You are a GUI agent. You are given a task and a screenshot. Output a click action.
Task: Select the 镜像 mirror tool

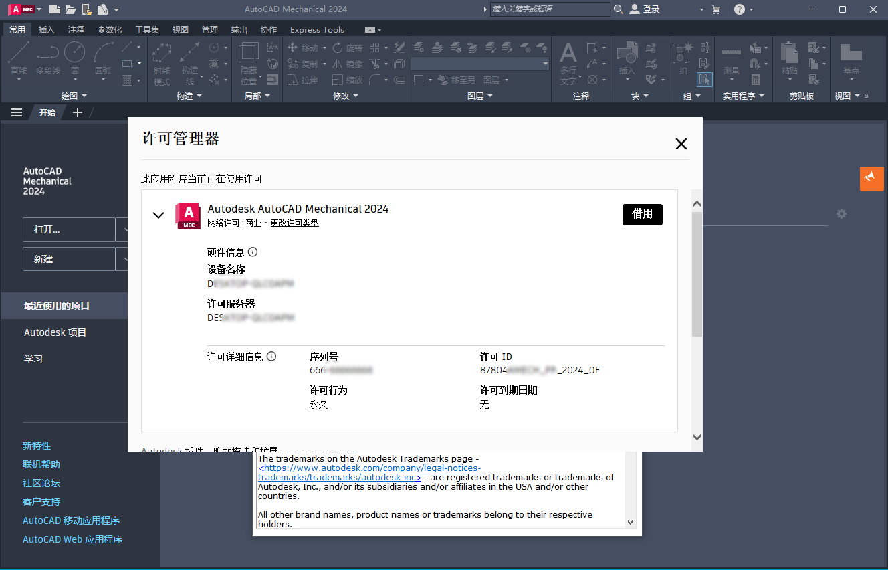[348, 64]
